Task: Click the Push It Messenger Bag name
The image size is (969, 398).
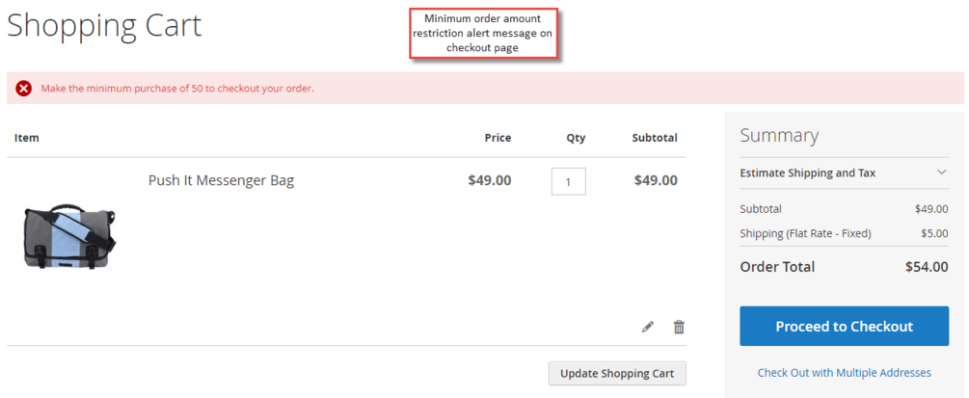Action: point(221,180)
